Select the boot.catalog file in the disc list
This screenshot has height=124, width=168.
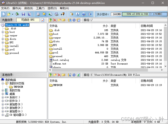click(x=61, y=60)
